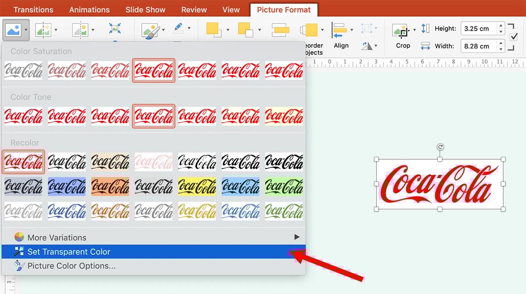
Task: Expand the Send Backward dropdown arrow
Action: (x=259, y=30)
